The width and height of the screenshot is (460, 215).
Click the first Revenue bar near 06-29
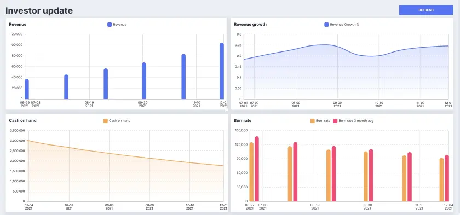tap(27, 89)
